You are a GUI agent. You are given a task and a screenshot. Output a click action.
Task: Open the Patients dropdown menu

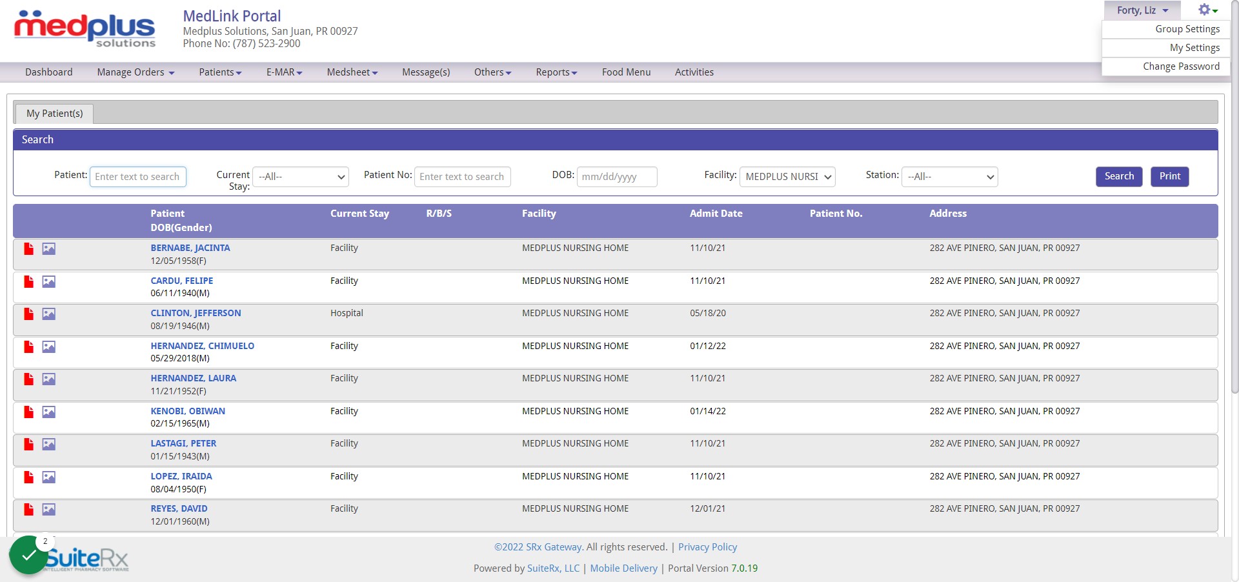point(220,72)
